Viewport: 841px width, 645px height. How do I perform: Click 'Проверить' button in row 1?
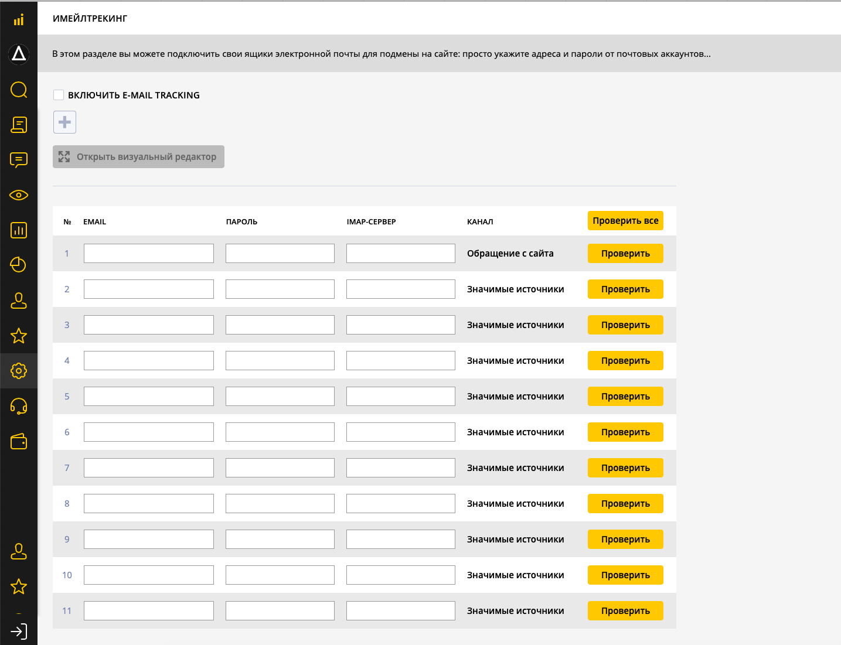click(x=625, y=254)
